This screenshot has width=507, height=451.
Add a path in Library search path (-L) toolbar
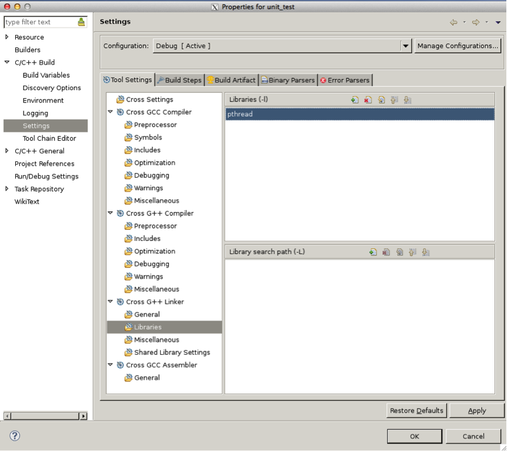(373, 252)
